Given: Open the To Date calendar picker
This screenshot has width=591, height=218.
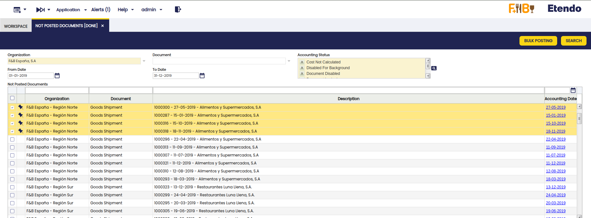Looking at the screenshot, I should click(x=202, y=76).
